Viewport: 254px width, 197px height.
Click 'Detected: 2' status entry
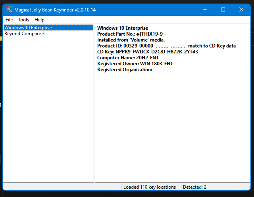(x=194, y=187)
